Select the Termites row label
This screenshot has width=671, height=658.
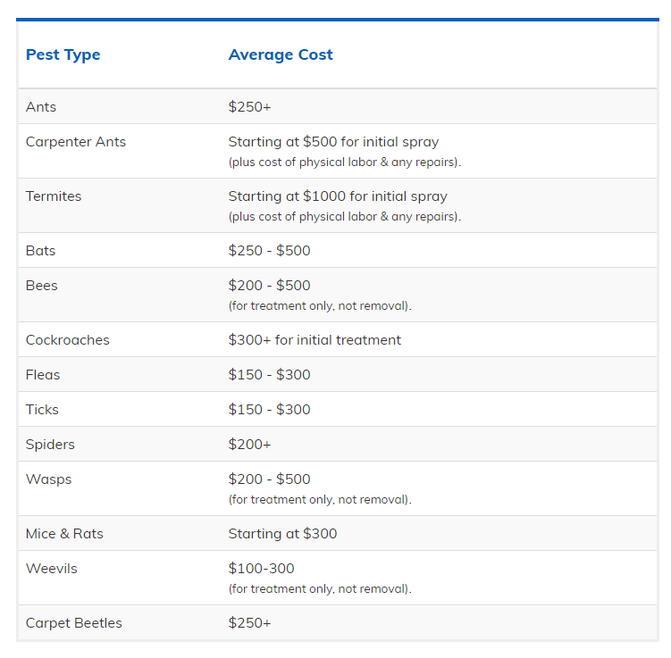54,196
